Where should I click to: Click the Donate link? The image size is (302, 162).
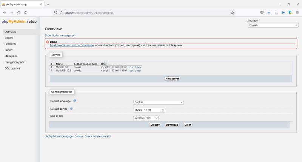pos(79,136)
